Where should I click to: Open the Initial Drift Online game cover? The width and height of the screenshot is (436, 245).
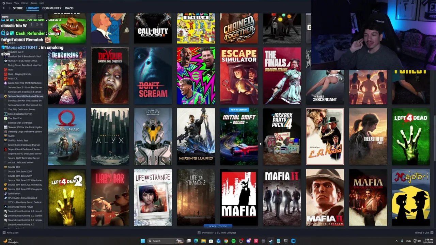pyautogui.click(x=239, y=136)
